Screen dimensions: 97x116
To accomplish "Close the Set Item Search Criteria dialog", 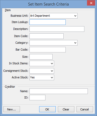I will 91,3.
